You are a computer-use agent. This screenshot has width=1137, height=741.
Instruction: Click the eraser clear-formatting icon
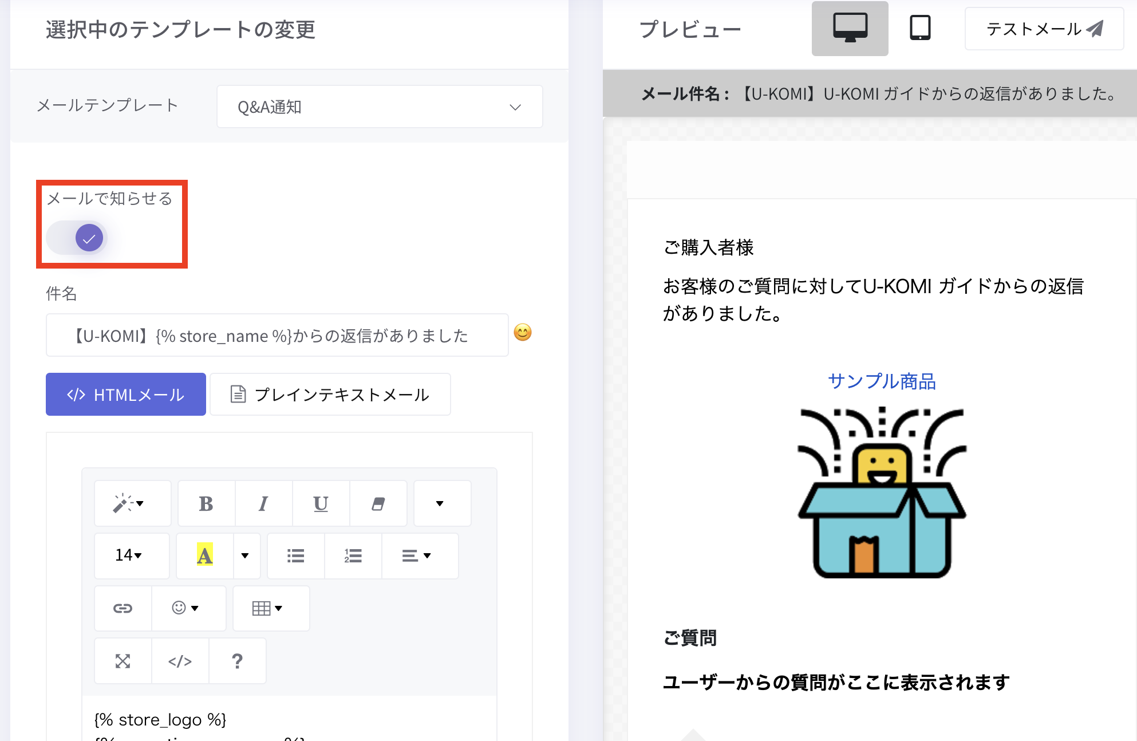(x=378, y=503)
